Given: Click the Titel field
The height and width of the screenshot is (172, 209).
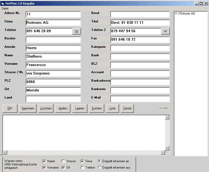Looking at the screenshot, I should click(x=140, y=23).
